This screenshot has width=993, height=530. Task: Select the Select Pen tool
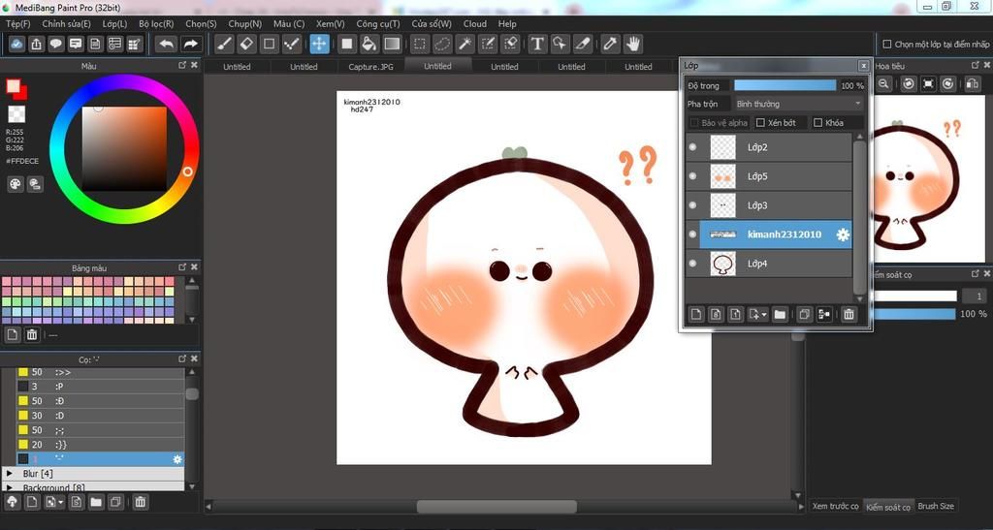pos(488,44)
